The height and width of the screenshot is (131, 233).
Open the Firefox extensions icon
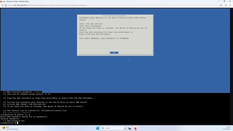click(226, 5)
